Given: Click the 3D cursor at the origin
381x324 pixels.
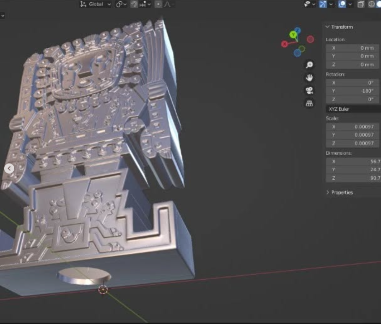Looking at the screenshot, I should click(x=103, y=289).
